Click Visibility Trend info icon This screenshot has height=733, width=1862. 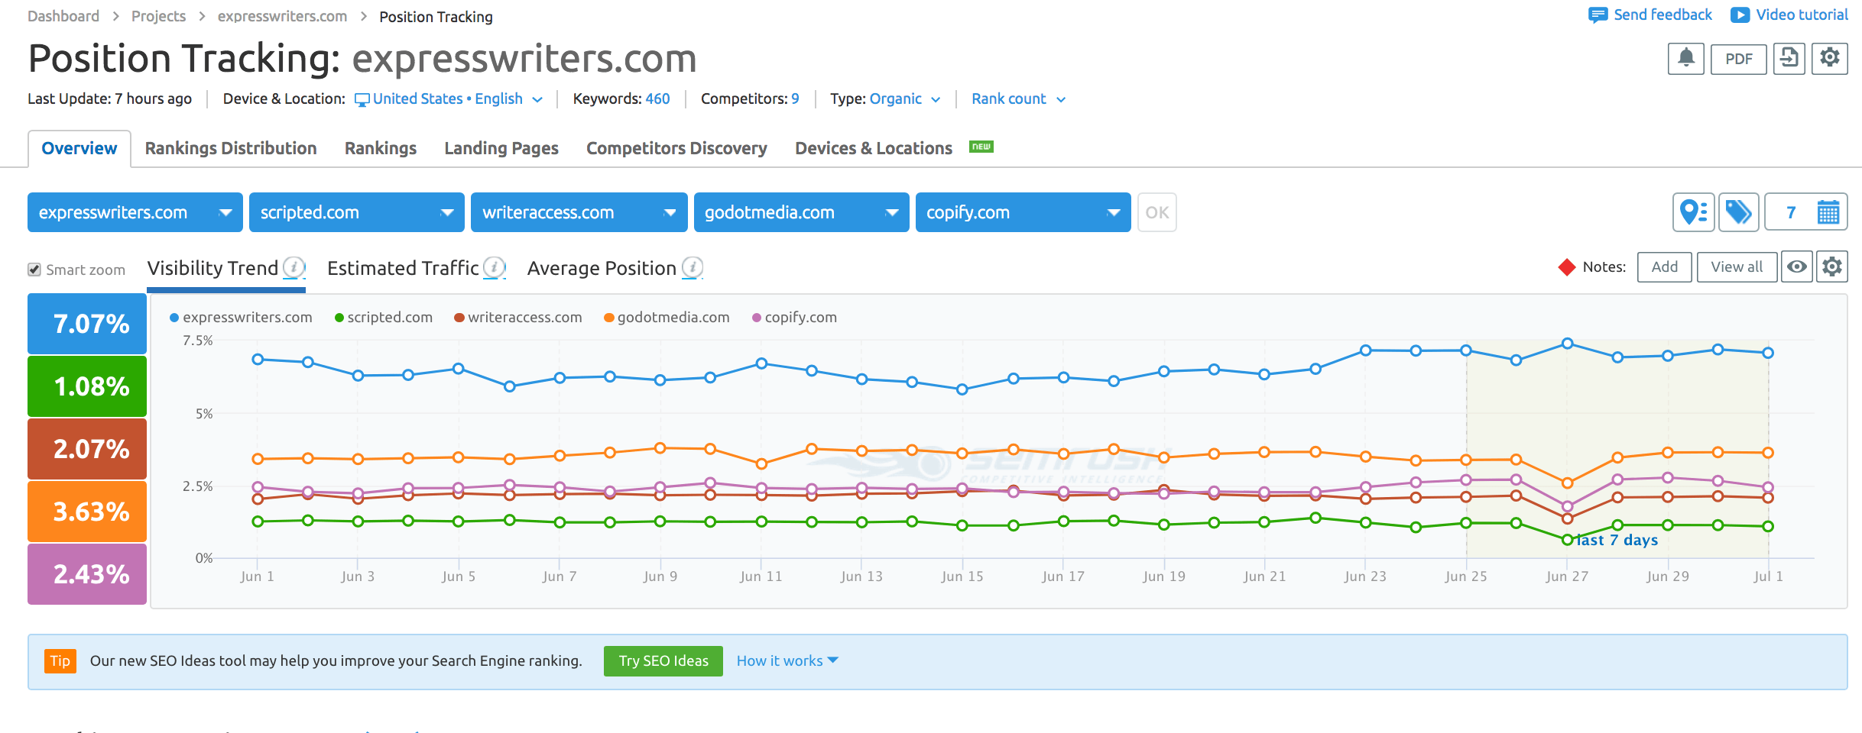click(x=294, y=267)
